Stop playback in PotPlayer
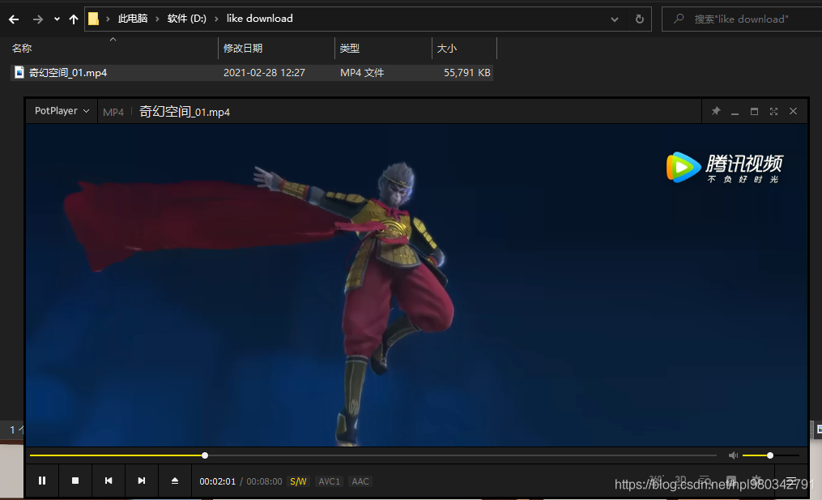The height and width of the screenshot is (500, 822). click(x=75, y=481)
